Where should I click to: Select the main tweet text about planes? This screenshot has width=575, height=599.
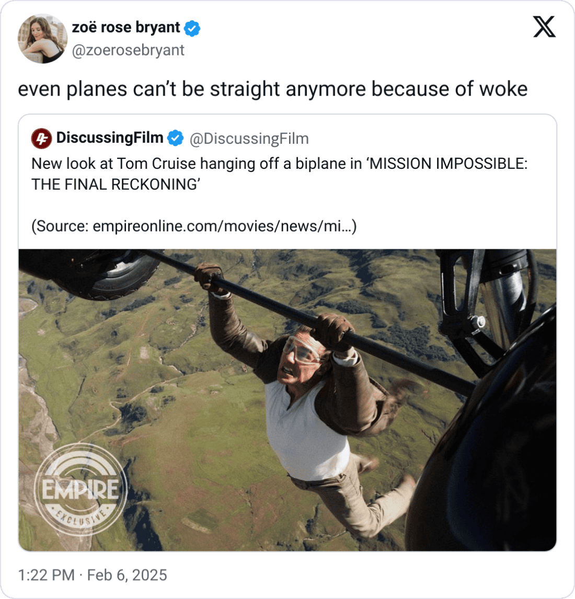click(273, 89)
